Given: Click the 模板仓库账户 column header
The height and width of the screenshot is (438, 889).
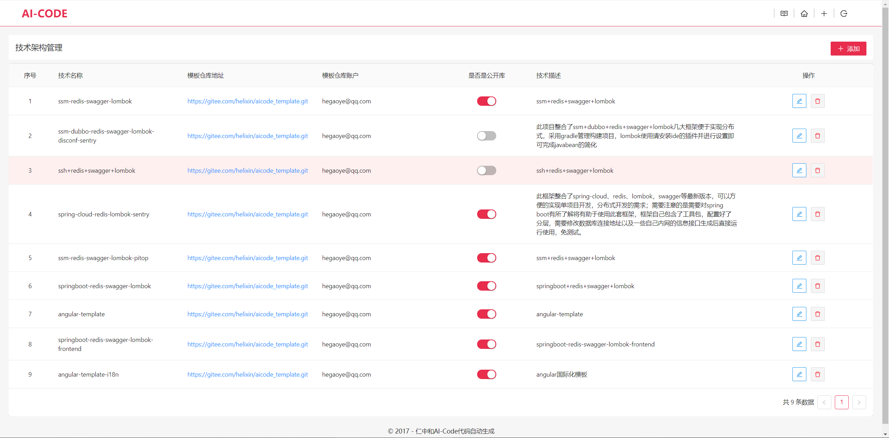Looking at the screenshot, I should [340, 75].
